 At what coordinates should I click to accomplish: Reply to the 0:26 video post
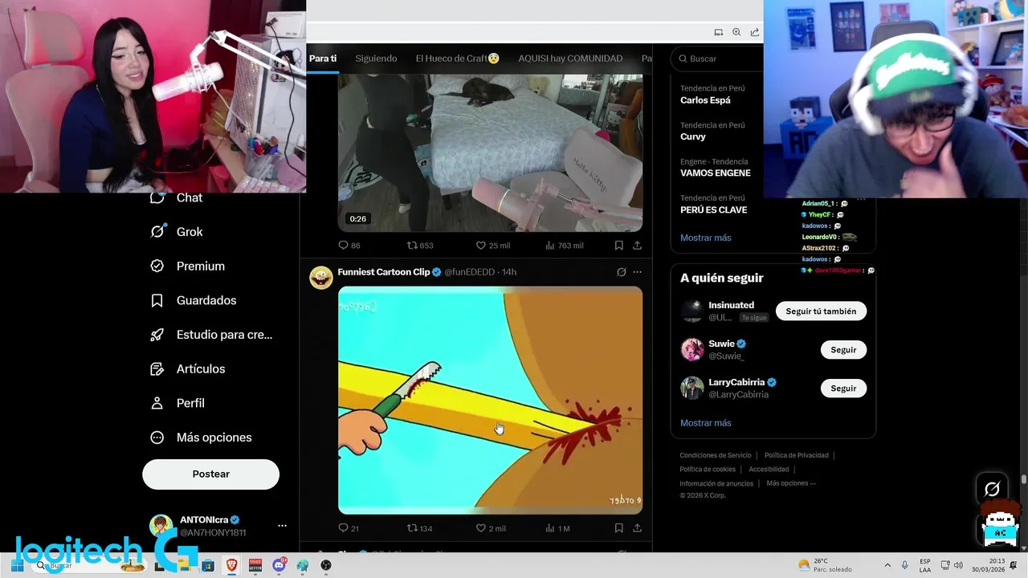coord(349,246)
